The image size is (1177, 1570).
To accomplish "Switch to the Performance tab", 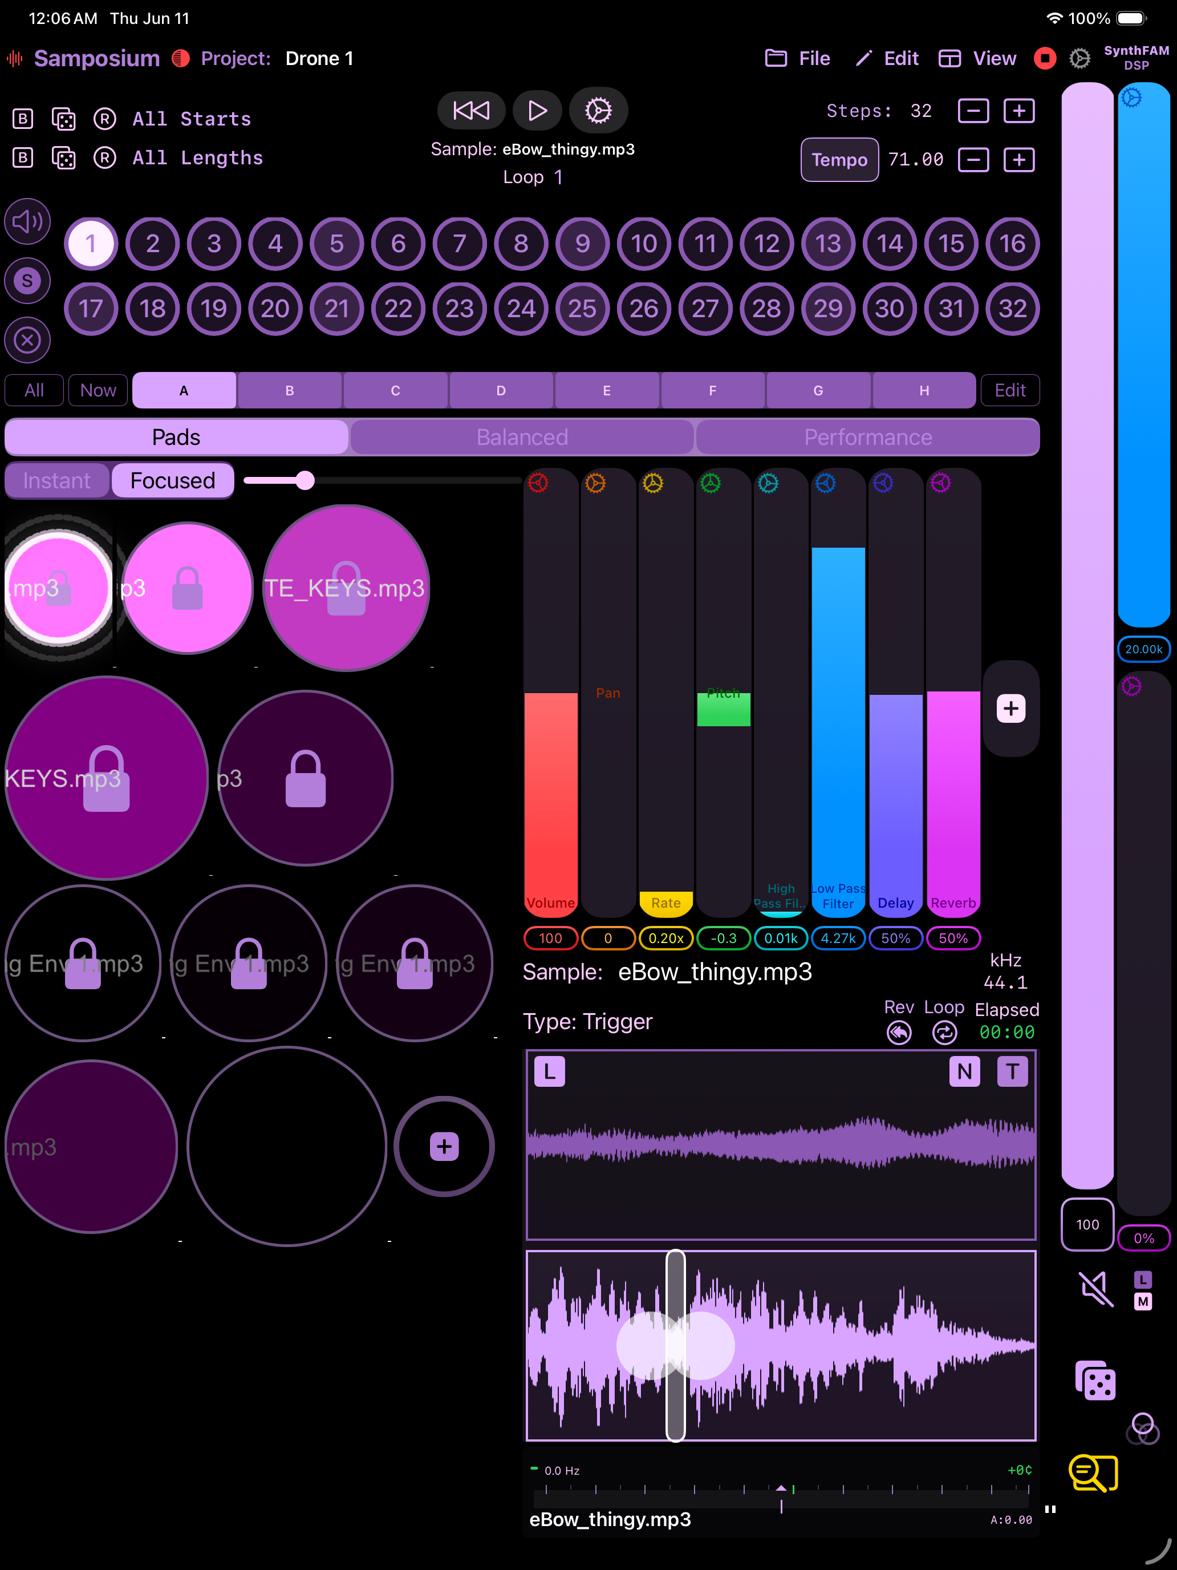I will coord(868,437).
